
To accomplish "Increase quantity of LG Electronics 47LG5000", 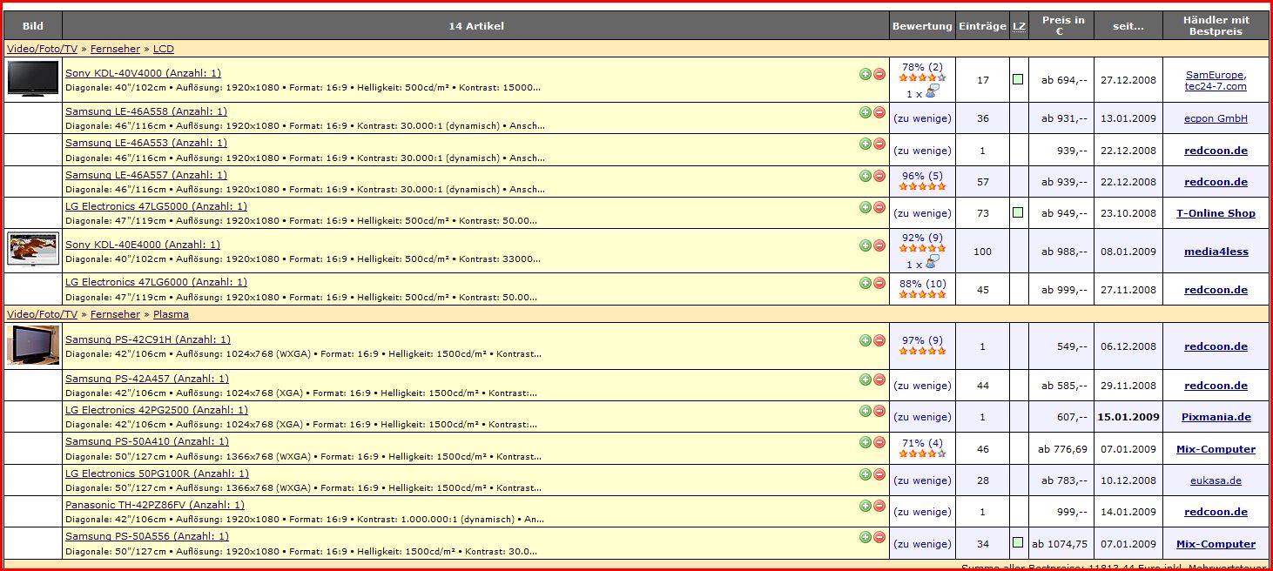I will (x=865, y=207).
